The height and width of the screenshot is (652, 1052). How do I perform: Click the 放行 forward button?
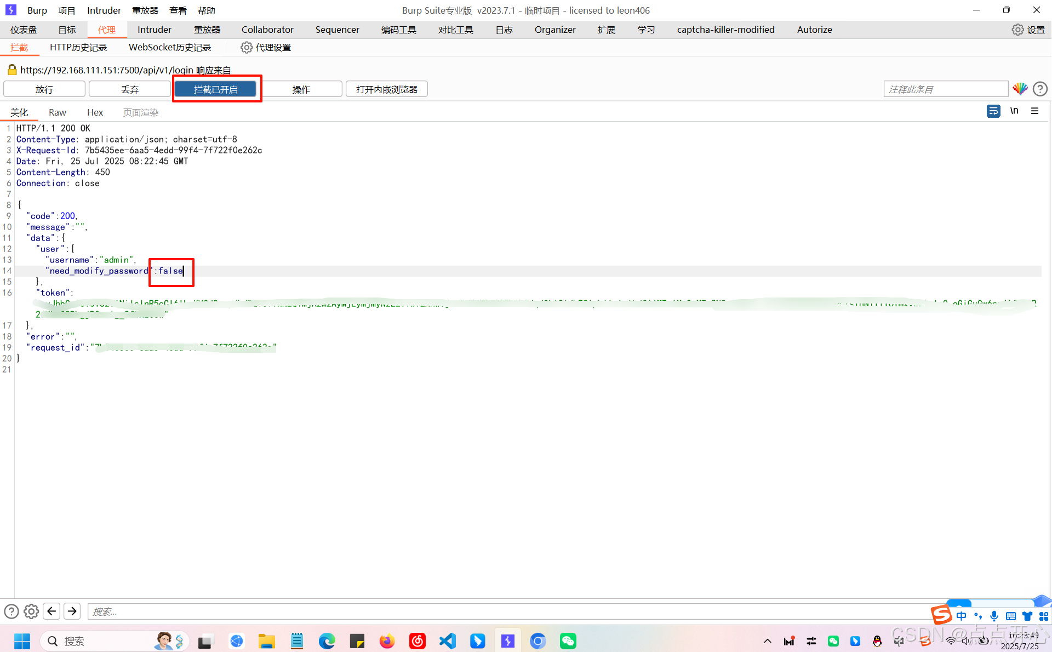(x=44, y=89)
